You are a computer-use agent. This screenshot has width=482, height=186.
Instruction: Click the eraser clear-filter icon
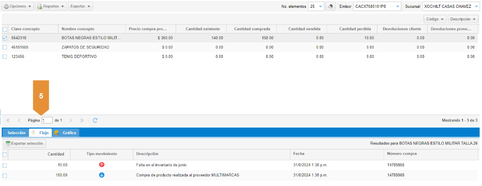[332, 7]
